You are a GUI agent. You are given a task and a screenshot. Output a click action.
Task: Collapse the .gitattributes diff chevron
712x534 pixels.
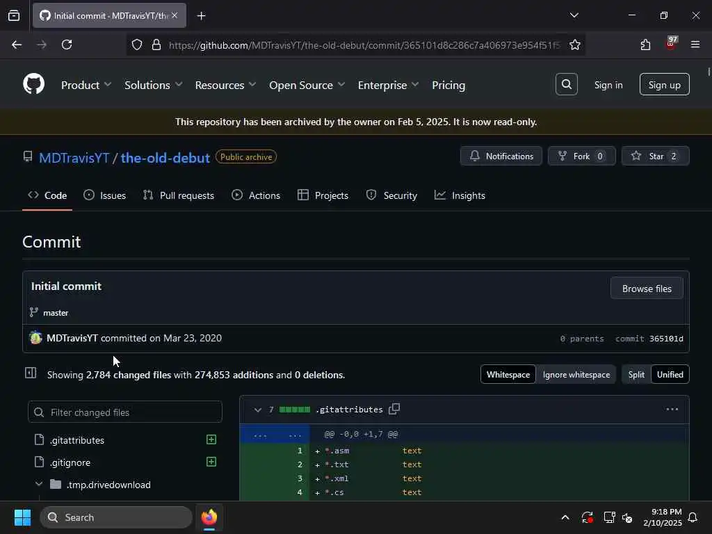point(257,410)
